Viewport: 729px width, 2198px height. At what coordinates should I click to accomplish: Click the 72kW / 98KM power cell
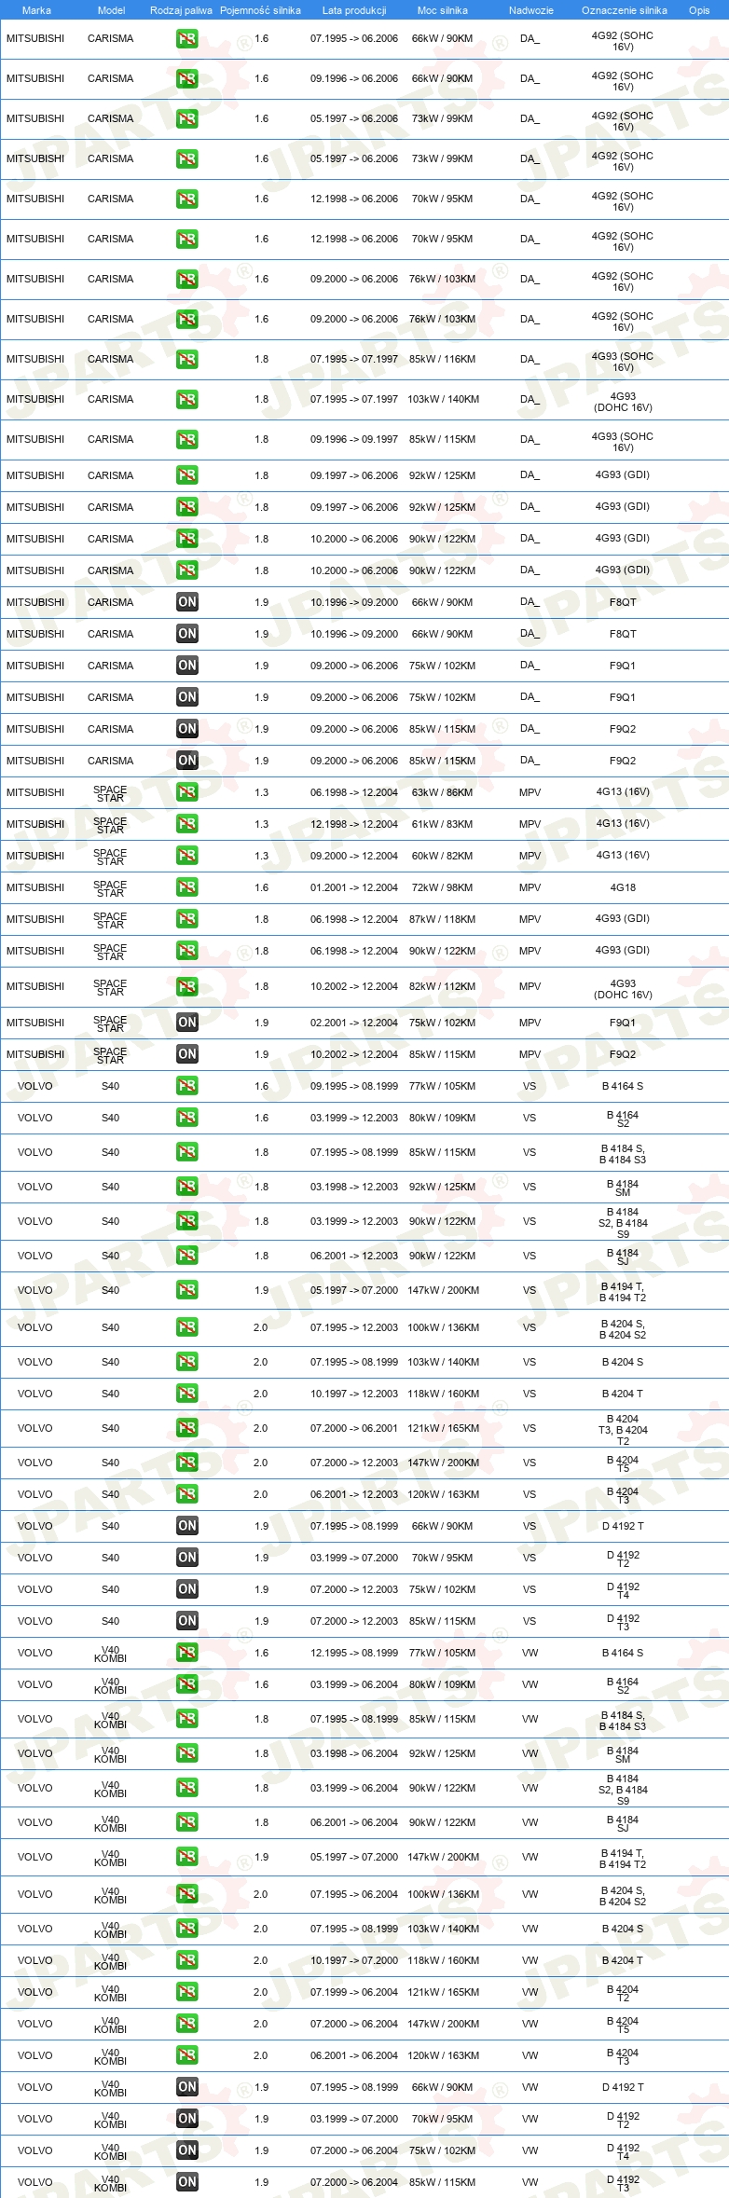442,888
